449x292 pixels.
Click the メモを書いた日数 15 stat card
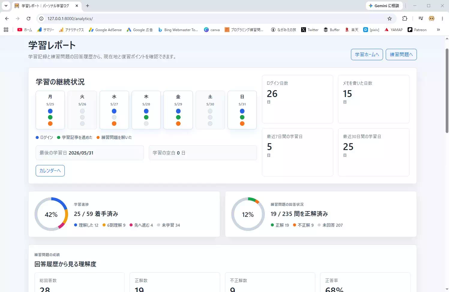374,99
